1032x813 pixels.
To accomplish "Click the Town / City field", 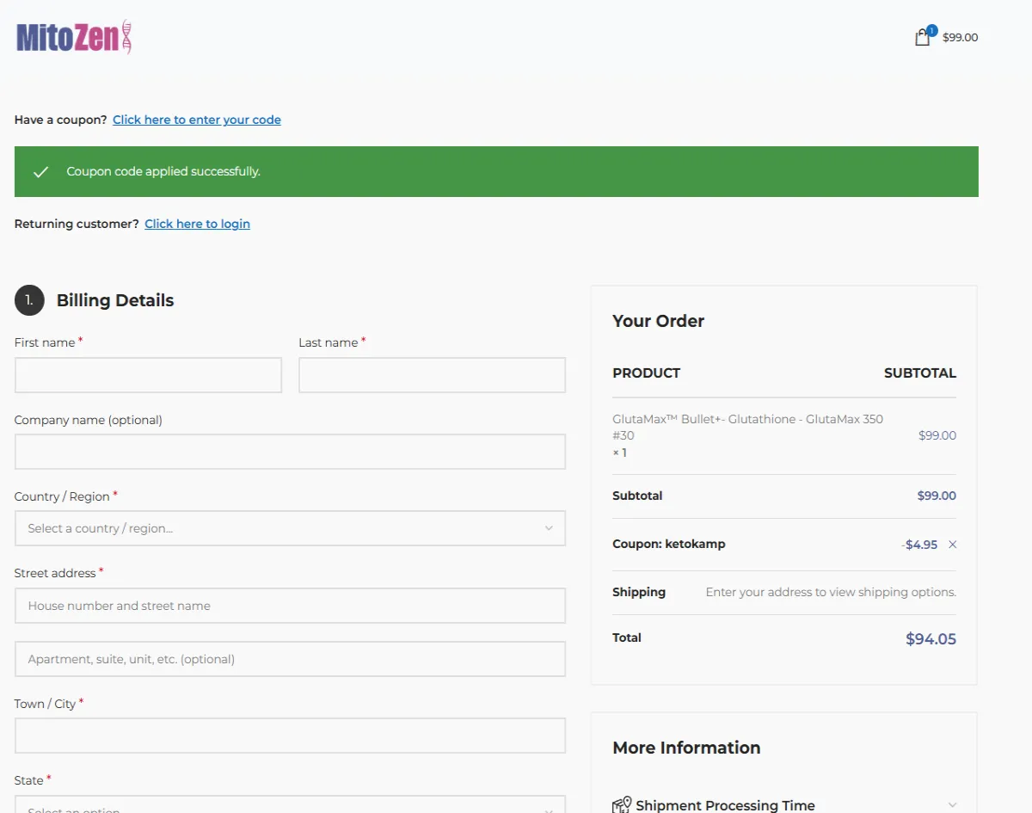I will pos(290,736).
